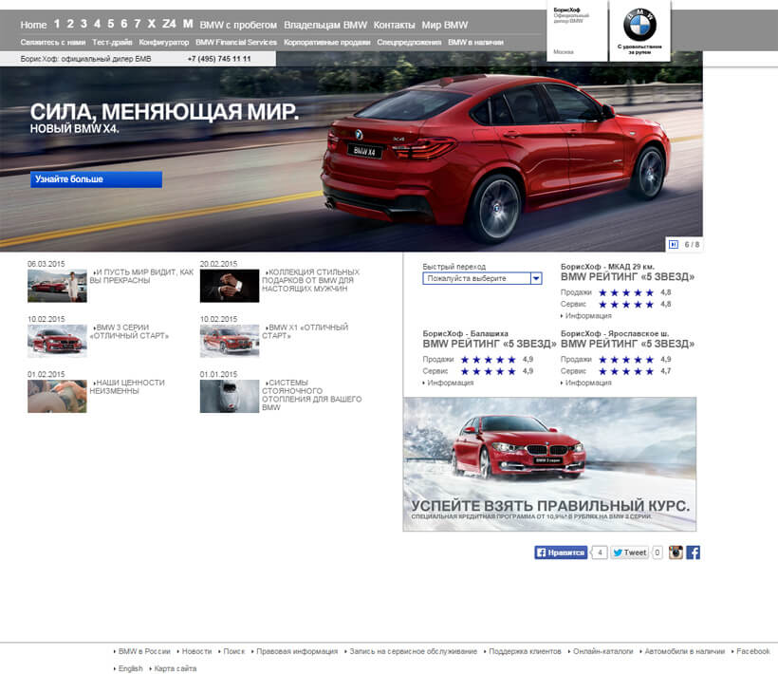The width and height of the screenshot is (778, 674).
Task: Click Информация under БорисХоф МКАД rating
Action: point(586,316)
